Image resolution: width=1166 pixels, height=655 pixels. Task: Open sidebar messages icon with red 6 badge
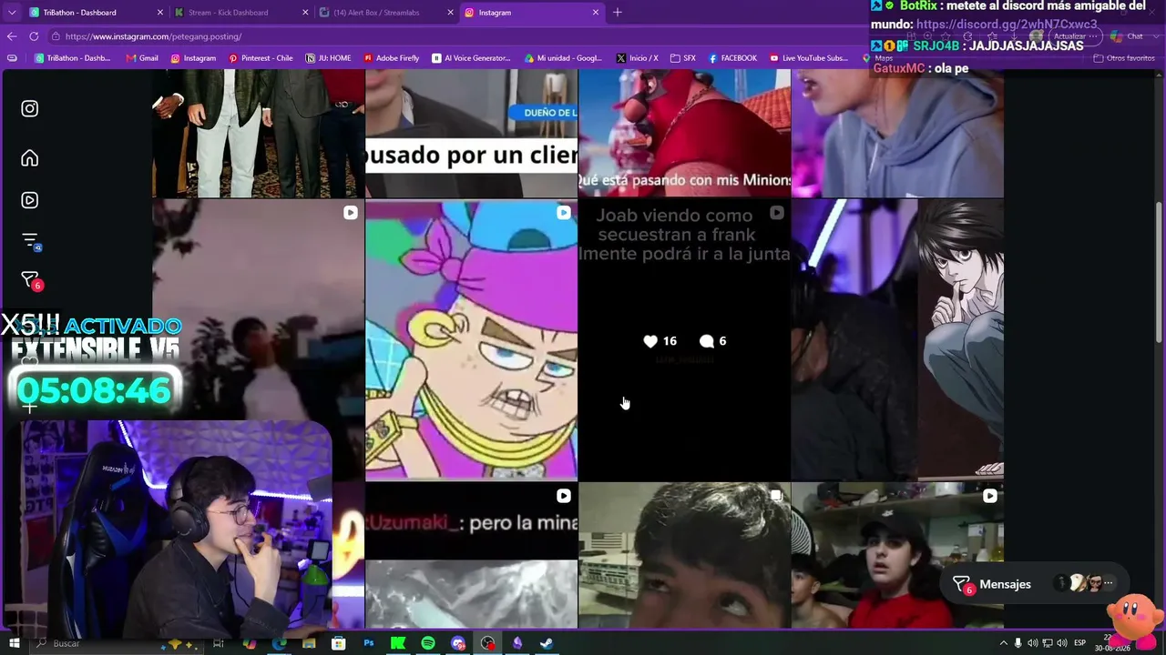coord(31,281)
